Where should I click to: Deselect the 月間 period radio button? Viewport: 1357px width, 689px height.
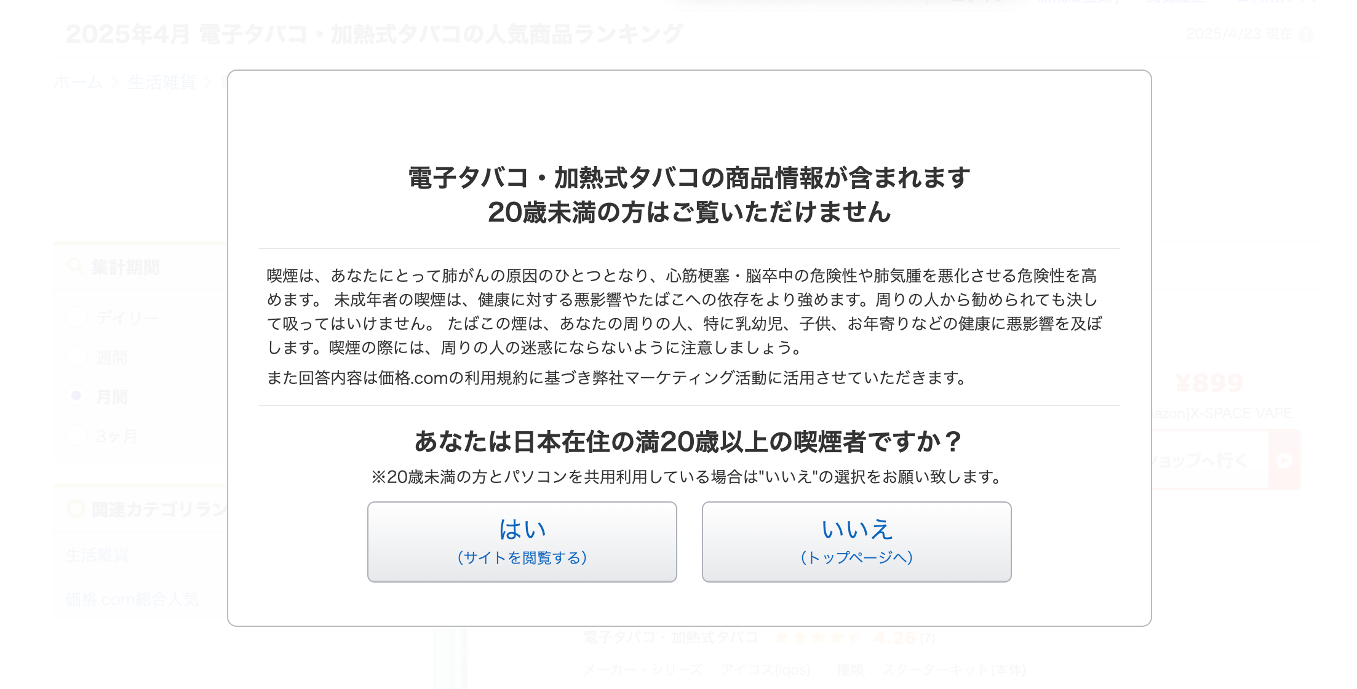pyautogui.click(x=76, y=397)
